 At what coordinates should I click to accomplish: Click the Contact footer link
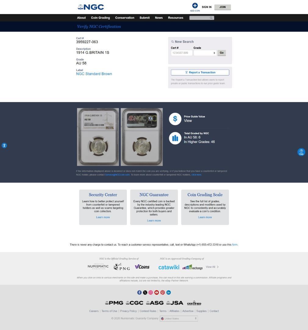pos(214,311)
